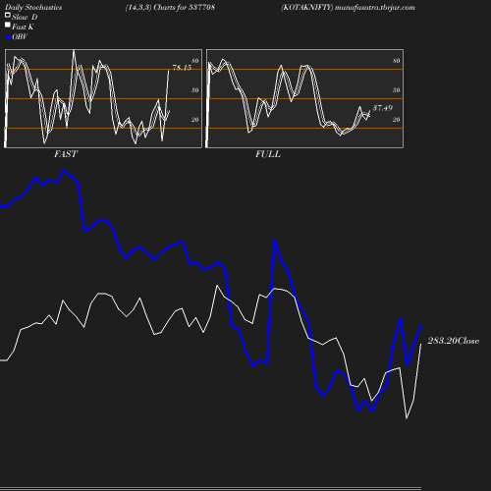Click the 'OBV' legend label

click(x=20, y=37)
